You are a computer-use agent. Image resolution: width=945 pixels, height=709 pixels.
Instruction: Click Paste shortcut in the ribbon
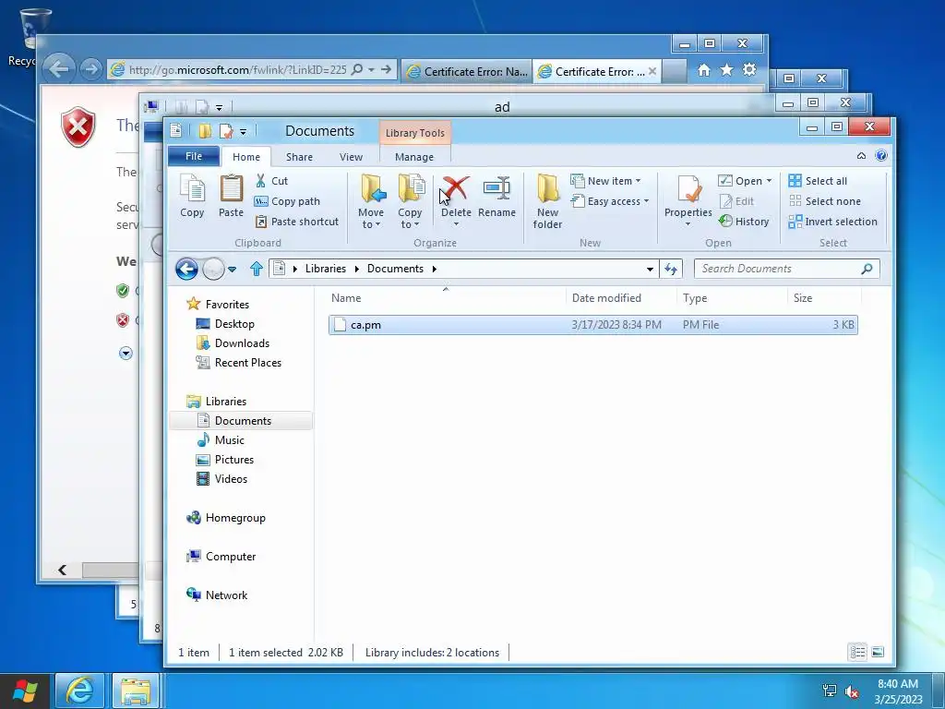297,222
